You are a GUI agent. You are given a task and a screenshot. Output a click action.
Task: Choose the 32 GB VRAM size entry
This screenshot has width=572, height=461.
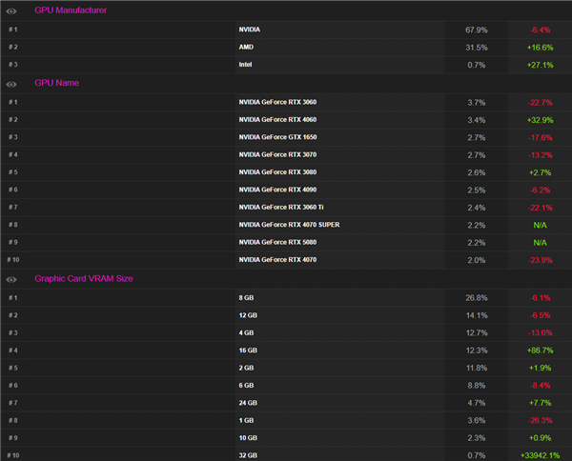click(x=247, y=455)
